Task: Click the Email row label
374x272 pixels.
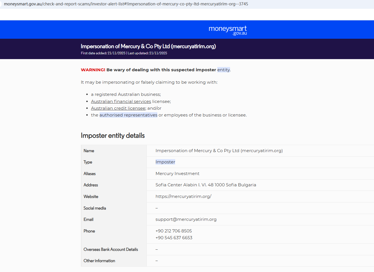Action: 88,219
